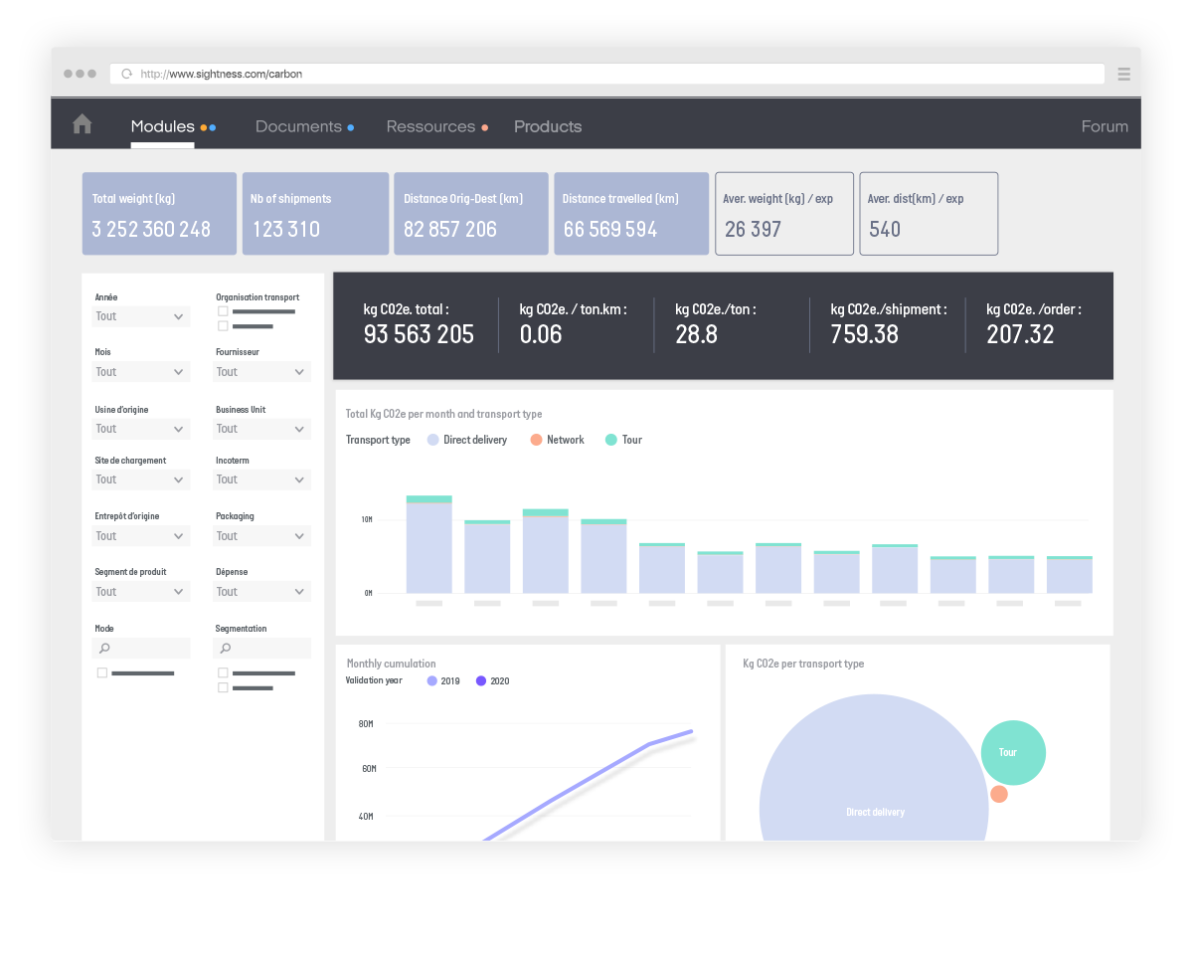Open the Forum link
This screenshot has height=956, width=1193.
click(1105, 126)
